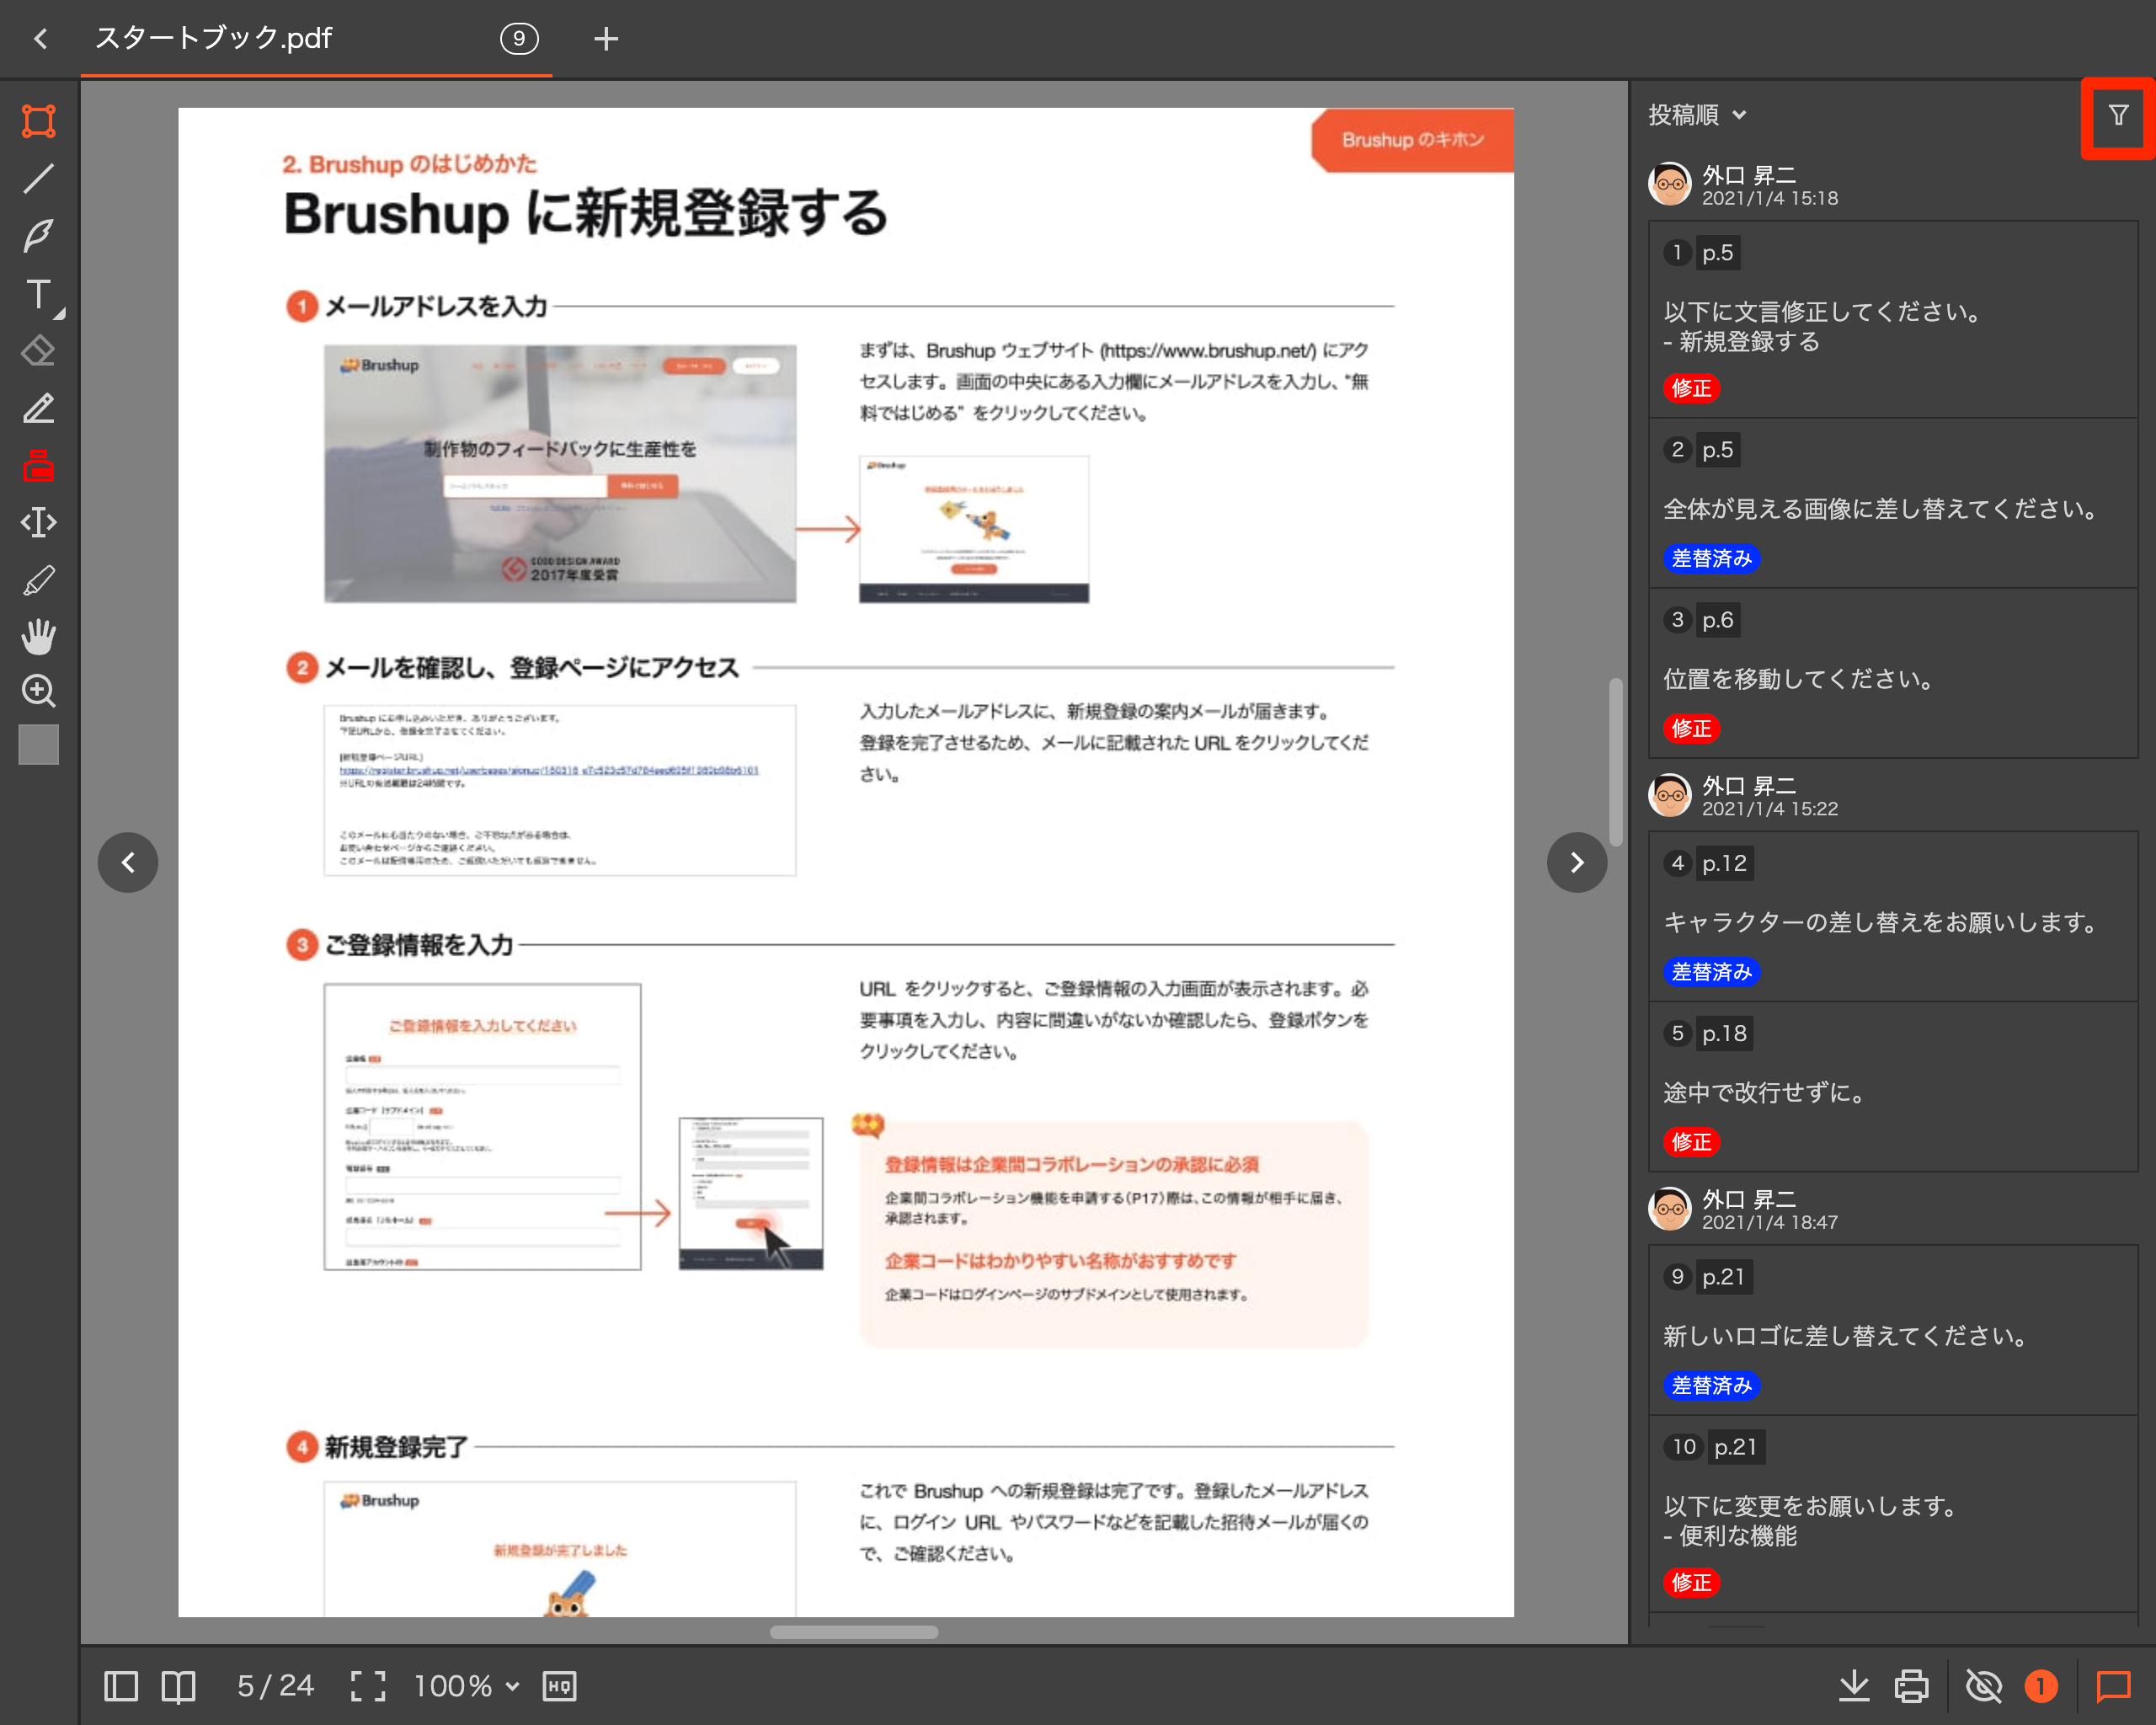Toggle HQ high quality mode
Image resolution: width=2156 pixels, height=1725 pixels.
(559, 1686)
